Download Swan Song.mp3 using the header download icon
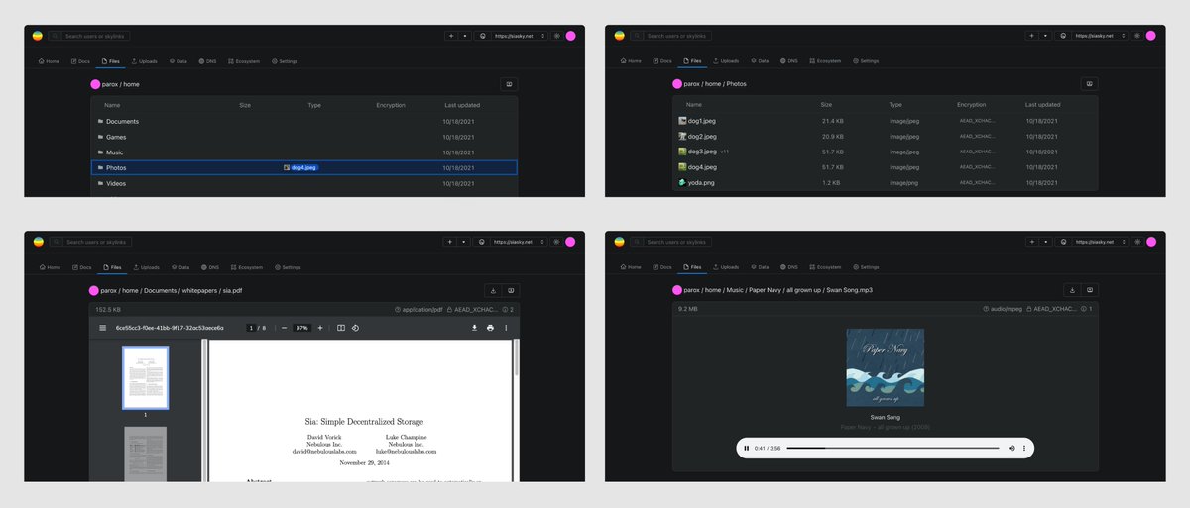 [x=1072, y=290]
